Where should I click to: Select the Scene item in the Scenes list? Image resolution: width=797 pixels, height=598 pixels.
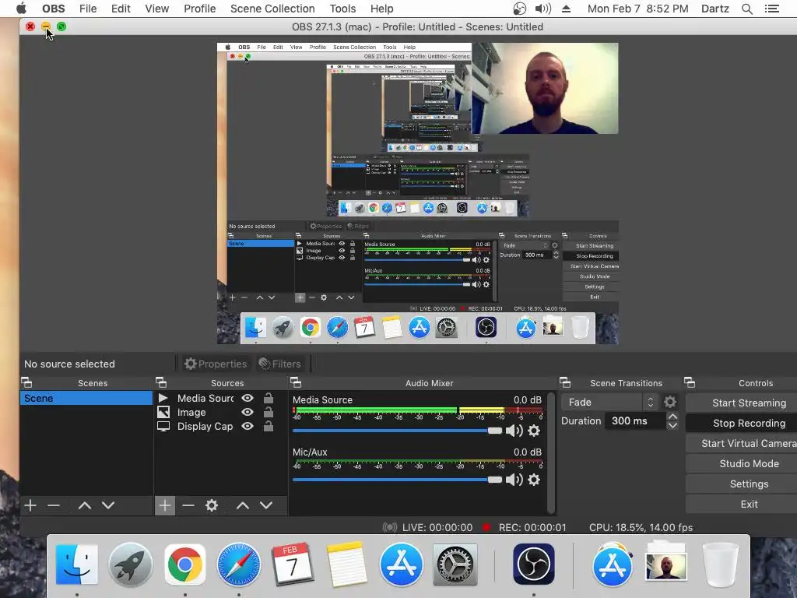click(x=86, y=398)
